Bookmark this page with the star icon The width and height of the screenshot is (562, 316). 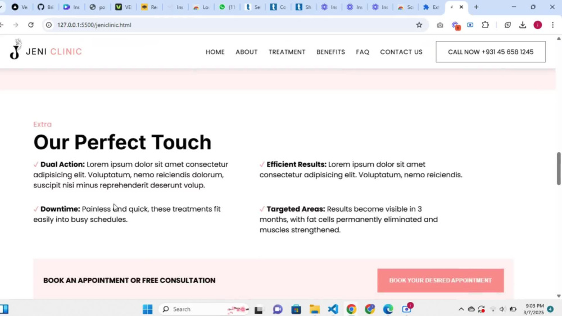coord(419,25)
